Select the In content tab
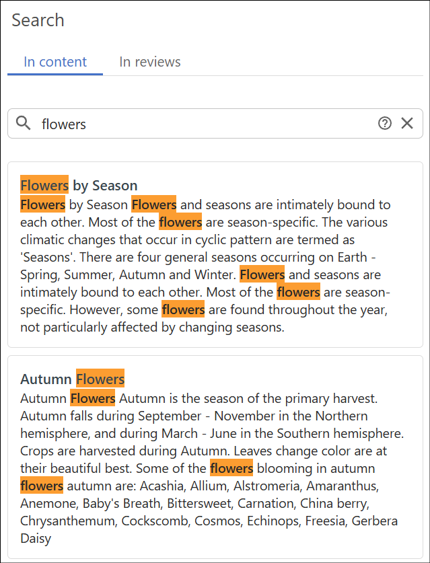 tap(55, 62)
